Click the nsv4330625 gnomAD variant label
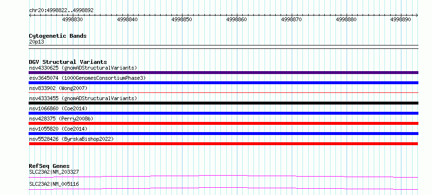Screen dimensions: 432x195 [x=83, y=68]
